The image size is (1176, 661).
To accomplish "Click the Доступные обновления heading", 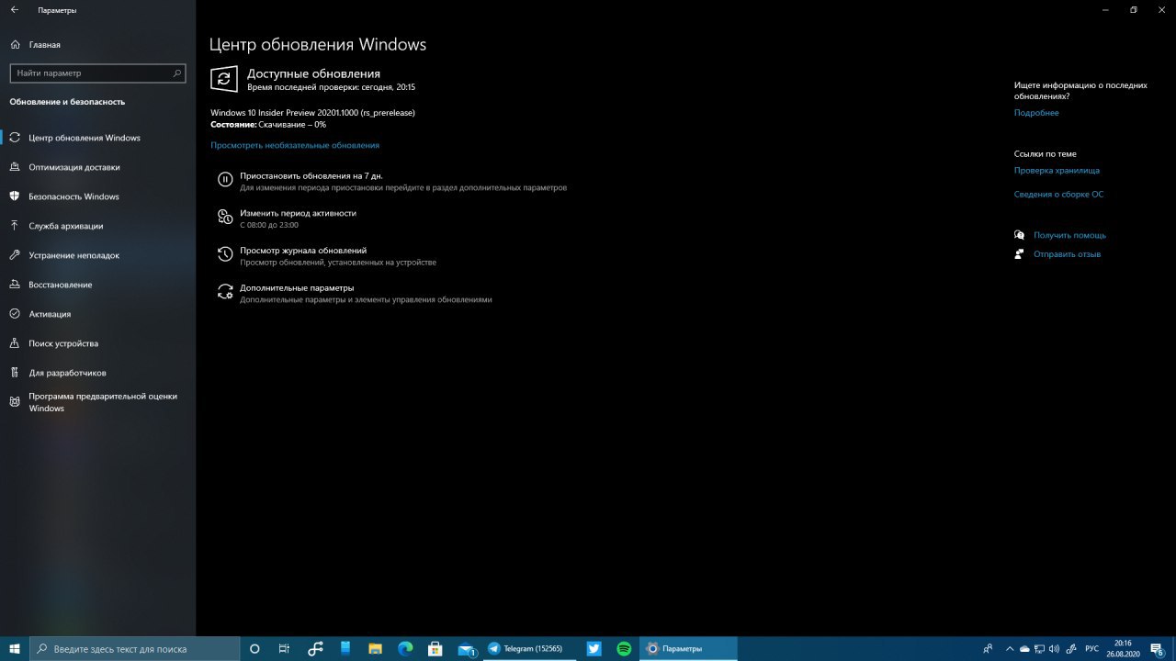I will 313,73.
